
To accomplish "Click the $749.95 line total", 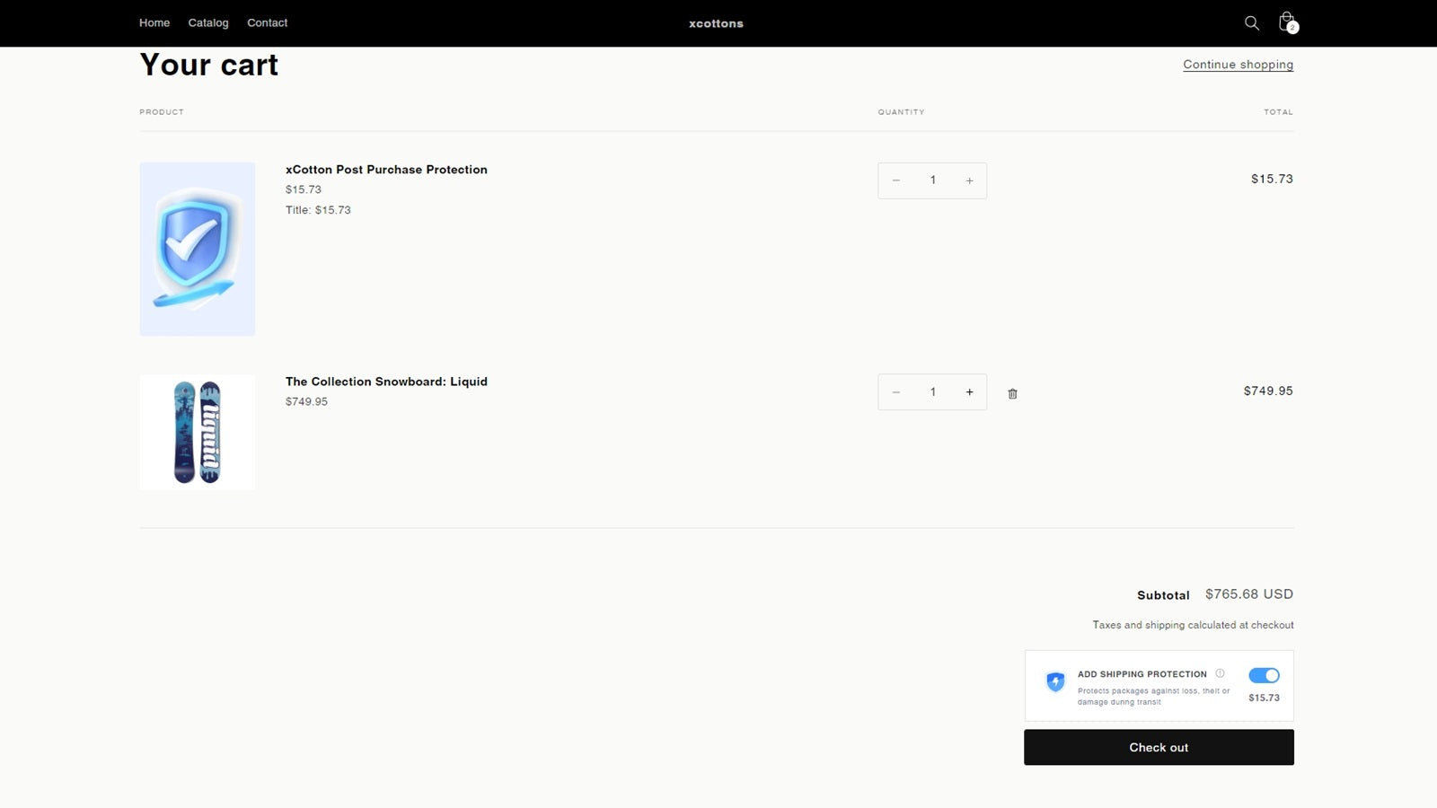I will pyautogui.click(x=1268, y=391).
